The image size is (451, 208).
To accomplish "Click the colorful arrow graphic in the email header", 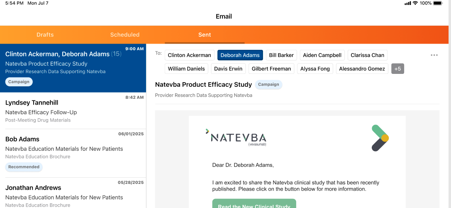I will coord(380,138).
